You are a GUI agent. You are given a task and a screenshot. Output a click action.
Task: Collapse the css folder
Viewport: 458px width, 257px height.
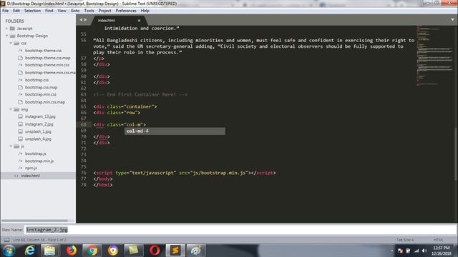[11, 43]
